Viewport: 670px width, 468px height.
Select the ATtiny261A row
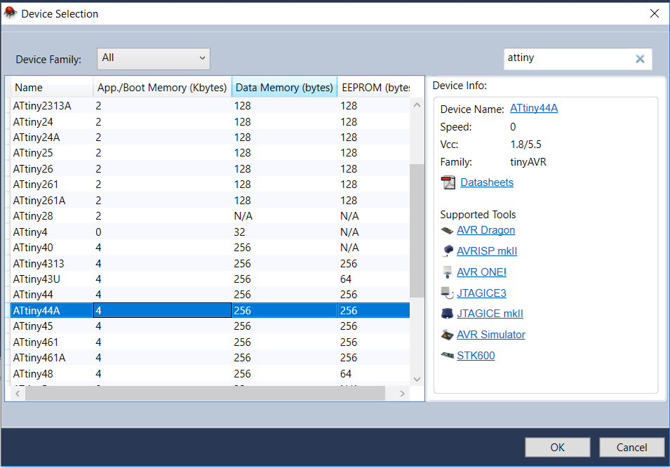point(209,201)
